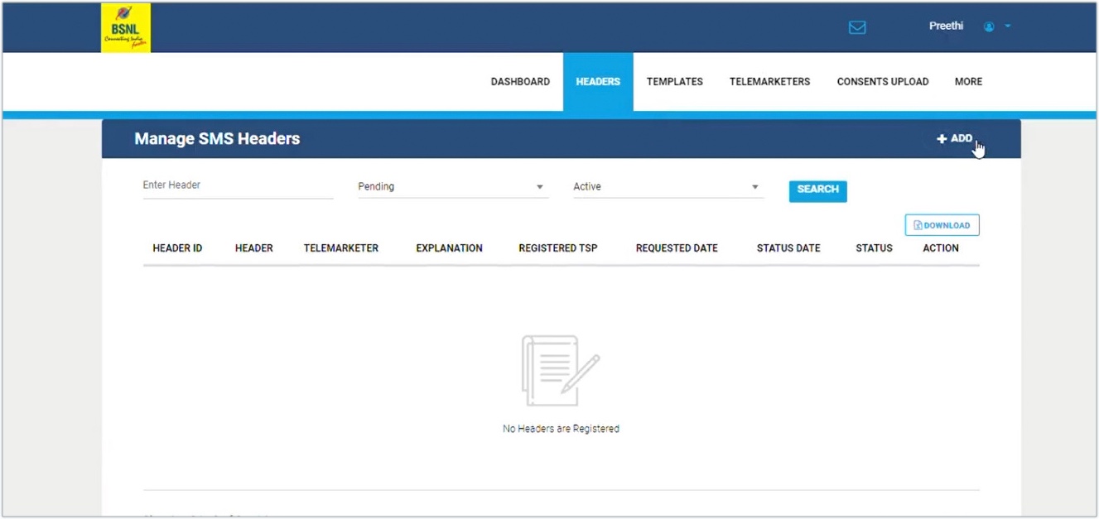This screenshot has width=1099, height=519.
Task: Click the SEARCH button
Action: 817,190
